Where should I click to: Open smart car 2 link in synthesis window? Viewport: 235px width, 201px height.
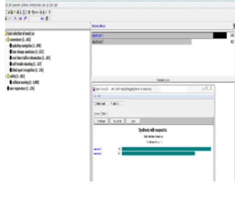click(x=98, y=153)
